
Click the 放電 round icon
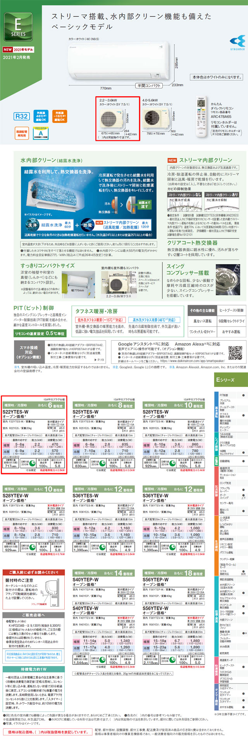coord(88,225)
